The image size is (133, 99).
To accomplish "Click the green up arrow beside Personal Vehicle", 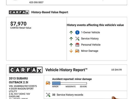I will (71, 45).
